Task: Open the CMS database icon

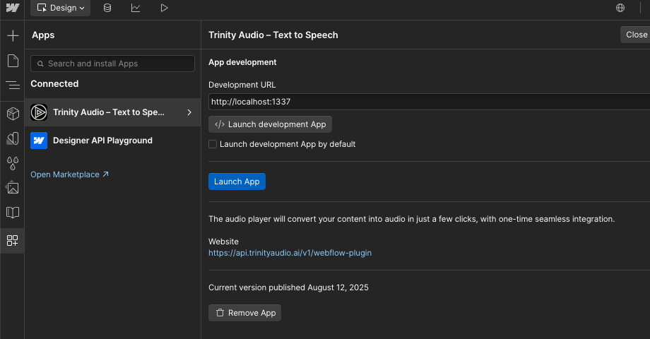Action: [107, 8]
